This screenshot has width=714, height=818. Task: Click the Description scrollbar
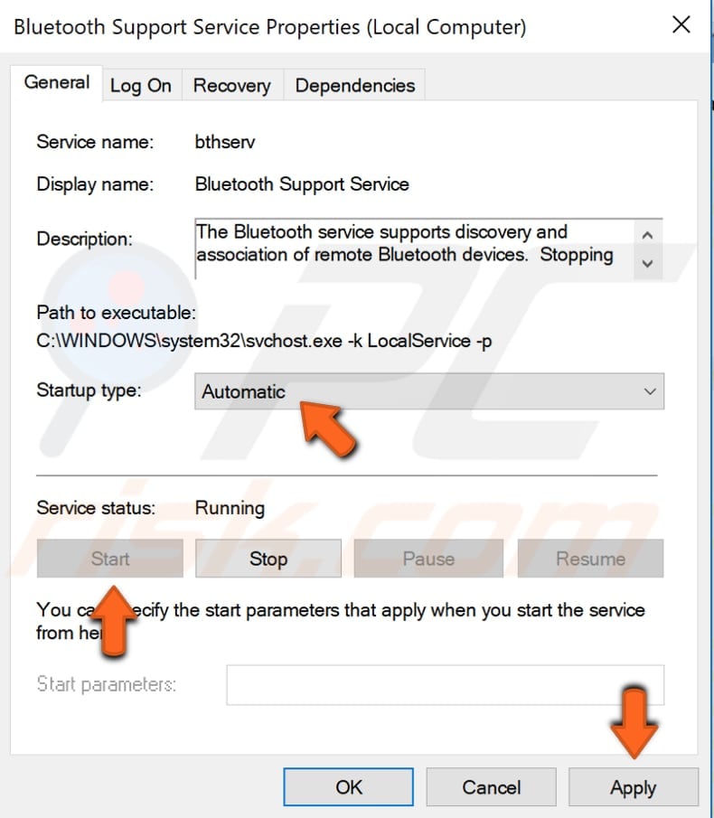point(649,249)
